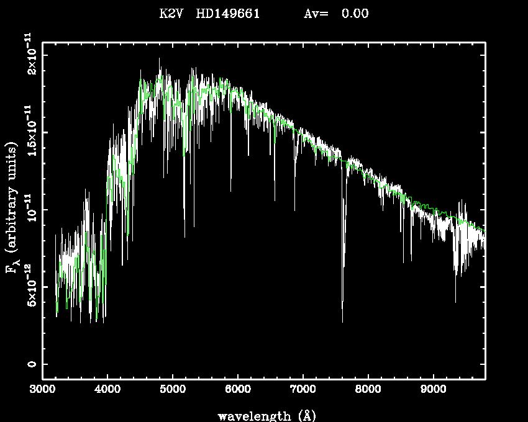Click the wavelength (Å) x-axis label

coord(263,415)
